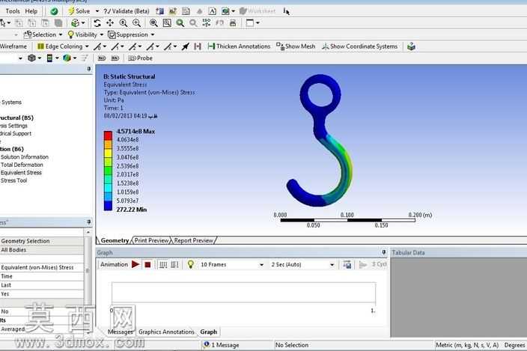Click the assembly view box icon
The image size is (527, 351).
point(411,46)
